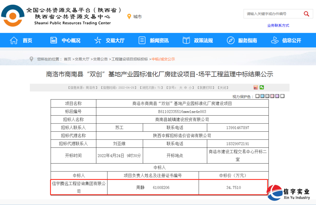
Task: Click the red search magnifier icon
Action: [306, 14]
